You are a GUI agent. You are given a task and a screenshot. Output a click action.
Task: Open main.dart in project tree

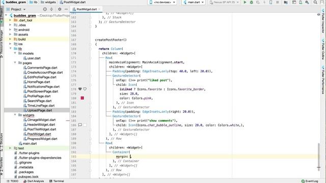(30, 143)
